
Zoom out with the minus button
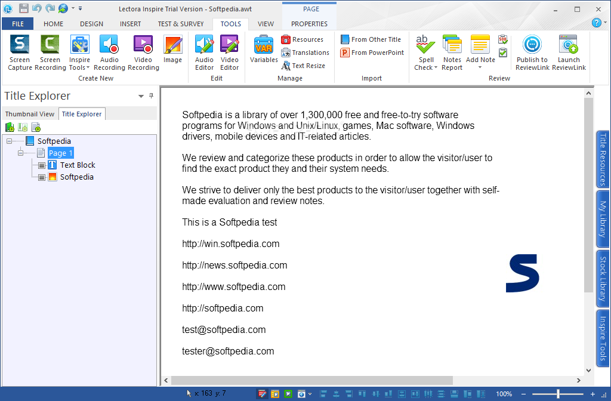(x=524, y=394)
